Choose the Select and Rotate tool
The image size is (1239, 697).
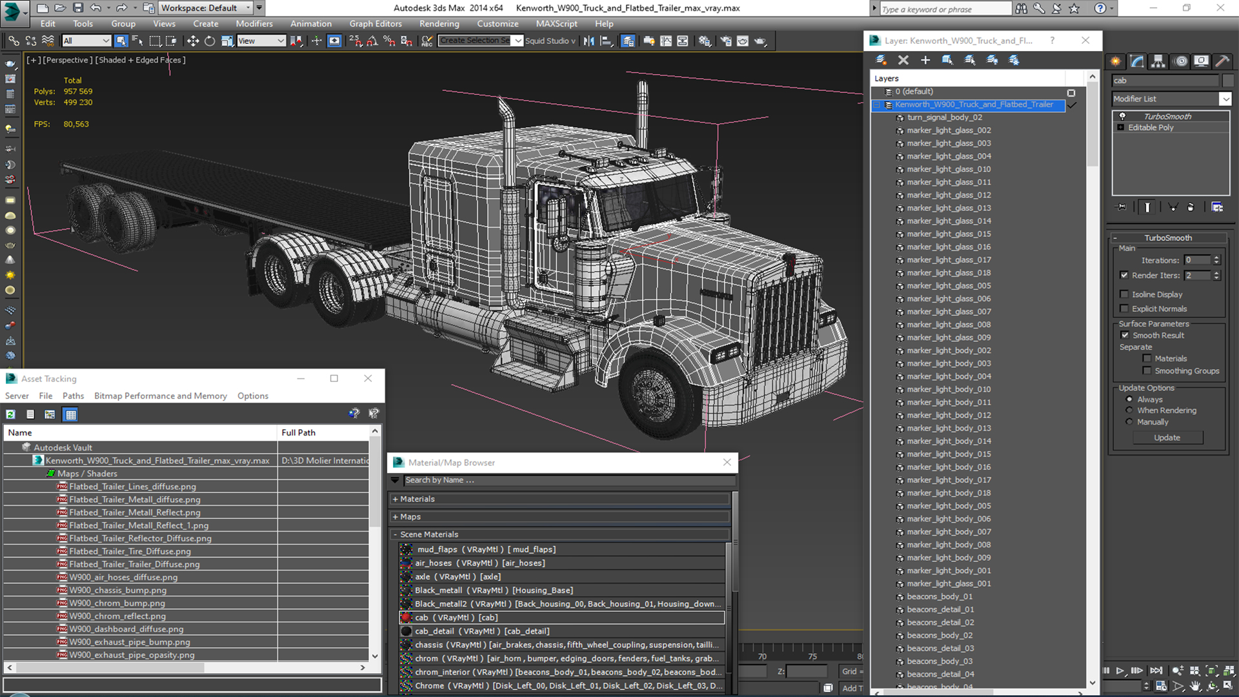coord(210,41)
